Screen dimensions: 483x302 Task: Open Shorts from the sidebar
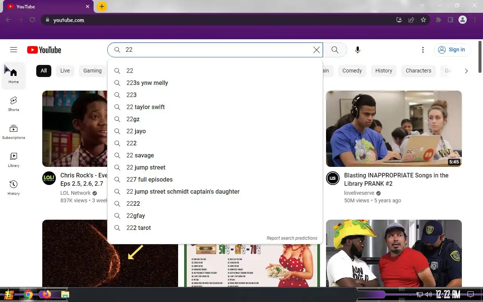click(14, 104)
